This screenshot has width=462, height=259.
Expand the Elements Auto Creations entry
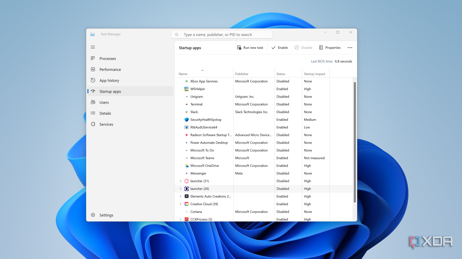(x=180, y=196)
